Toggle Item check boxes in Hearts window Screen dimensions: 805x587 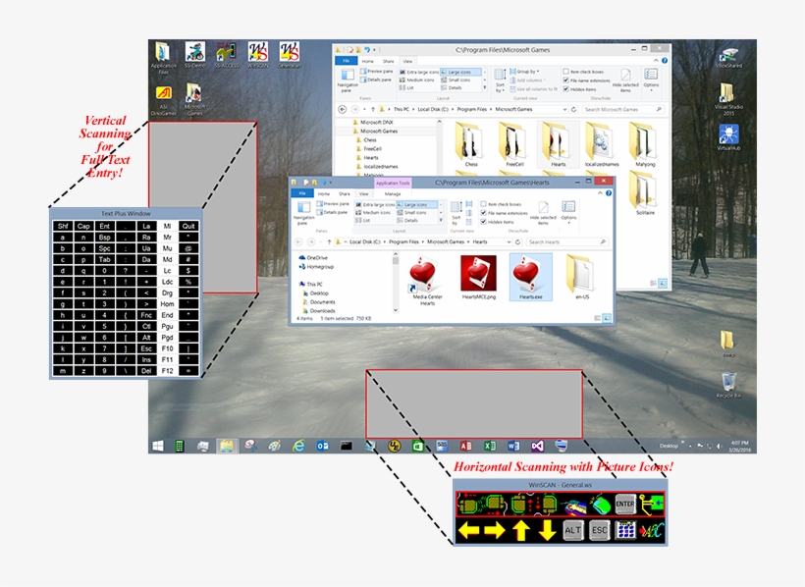(484, 203)
